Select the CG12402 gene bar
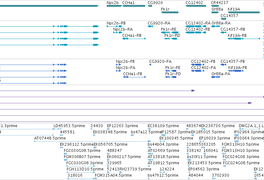Image resolution: width=264 pixels, height=180 pixels. click(x=196, y=6)
